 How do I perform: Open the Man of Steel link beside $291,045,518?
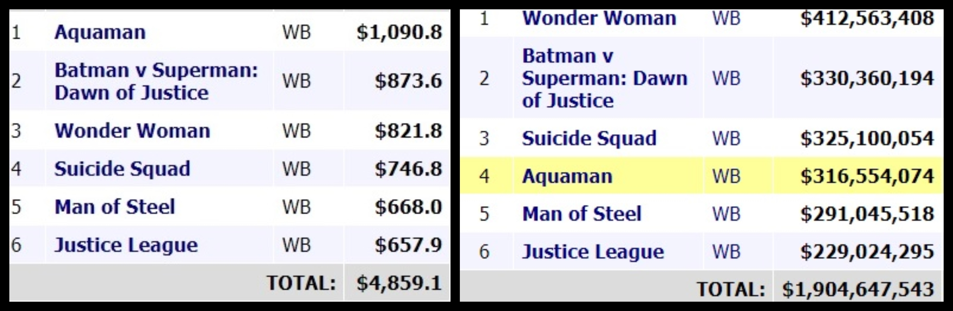[x=582, y=214]
